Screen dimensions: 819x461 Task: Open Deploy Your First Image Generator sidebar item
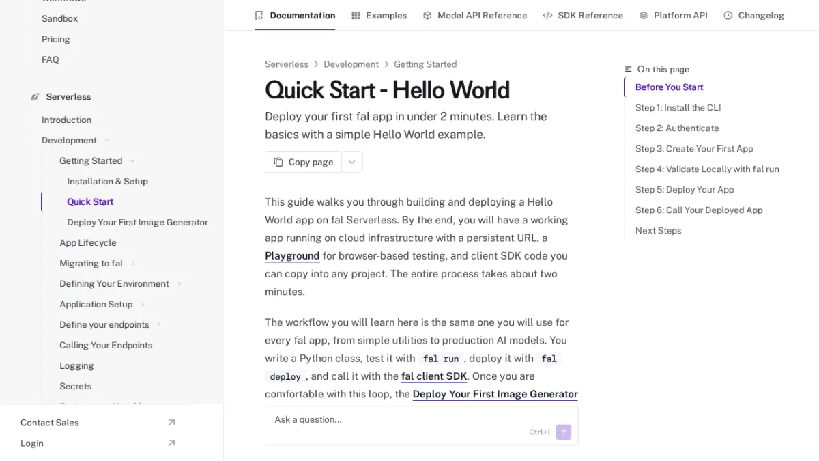[137, 222]
